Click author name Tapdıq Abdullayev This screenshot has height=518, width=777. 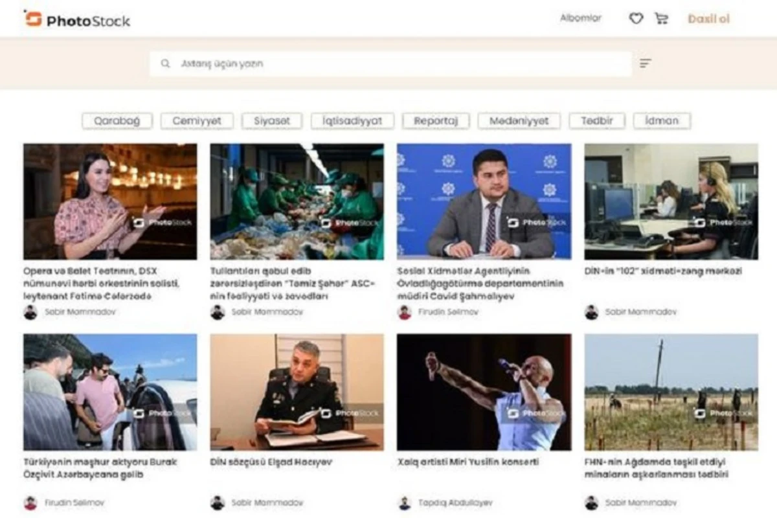455,503
